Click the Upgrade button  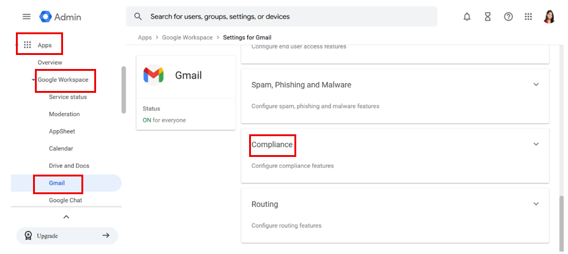click(x=67, y=236)
